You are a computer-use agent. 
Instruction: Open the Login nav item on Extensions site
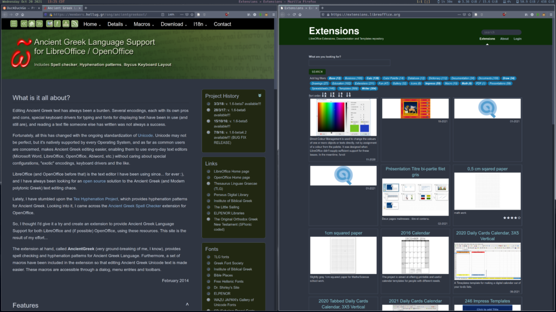[517, 38]
